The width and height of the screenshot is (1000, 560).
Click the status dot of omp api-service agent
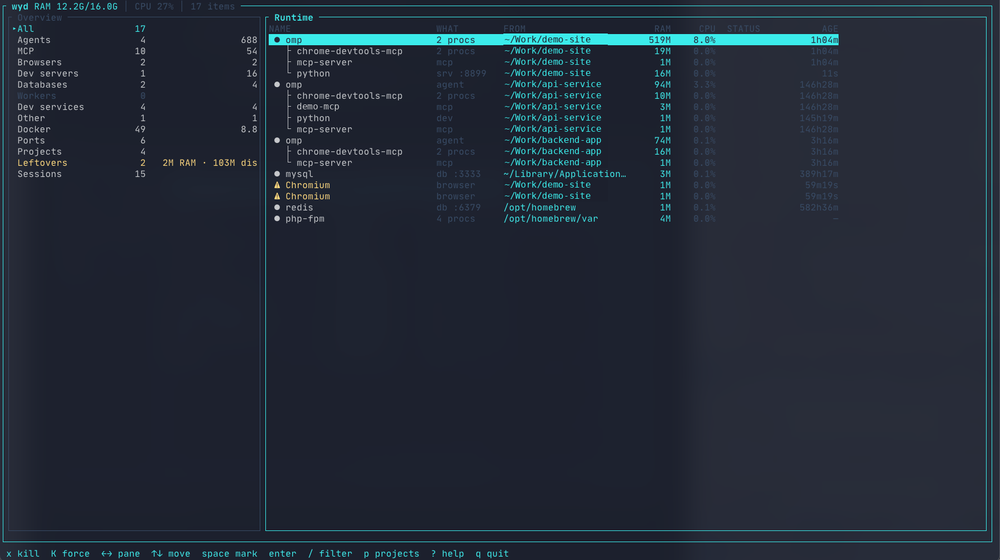[x=277, y=84]
